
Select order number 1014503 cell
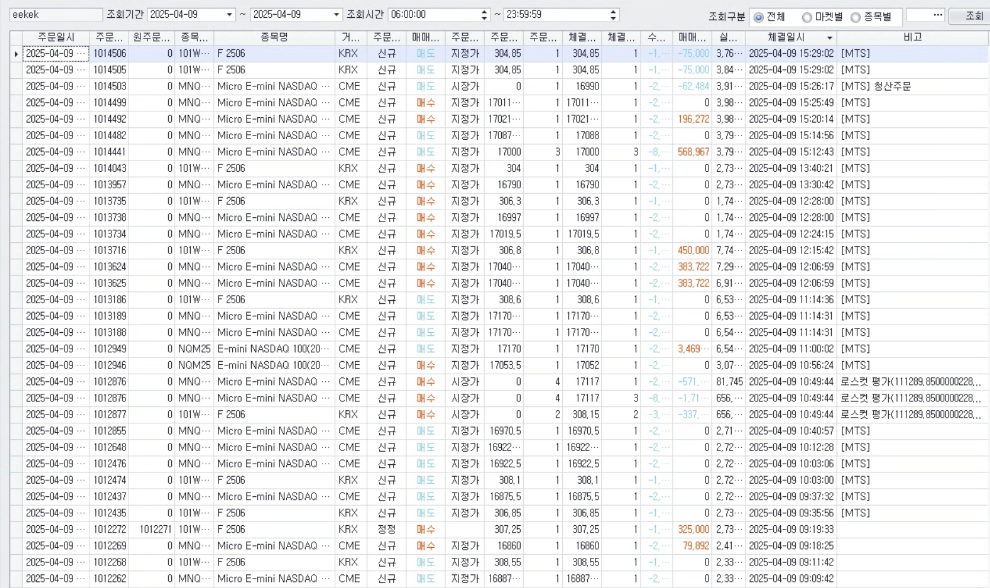[109, 86]
